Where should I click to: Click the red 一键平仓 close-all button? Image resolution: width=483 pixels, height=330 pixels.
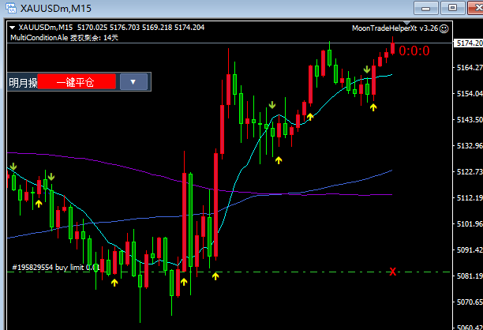[x=77, y=82]
